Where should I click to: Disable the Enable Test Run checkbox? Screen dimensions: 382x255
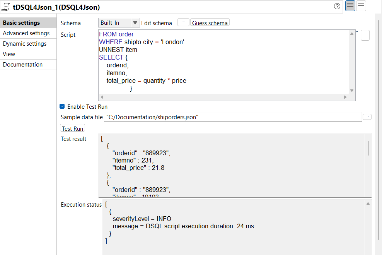pos(61,106)
